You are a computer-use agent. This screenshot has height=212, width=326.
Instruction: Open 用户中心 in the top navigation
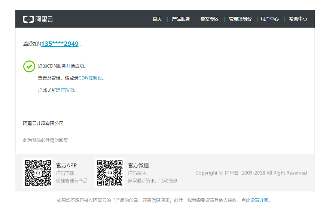[x=270, y=19]
